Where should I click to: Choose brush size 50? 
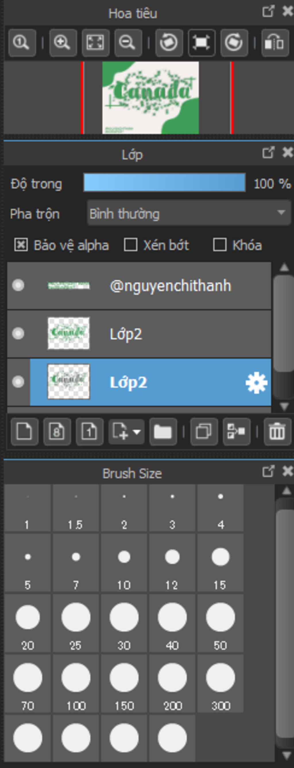pyautogui.click(x=220, y=622)
